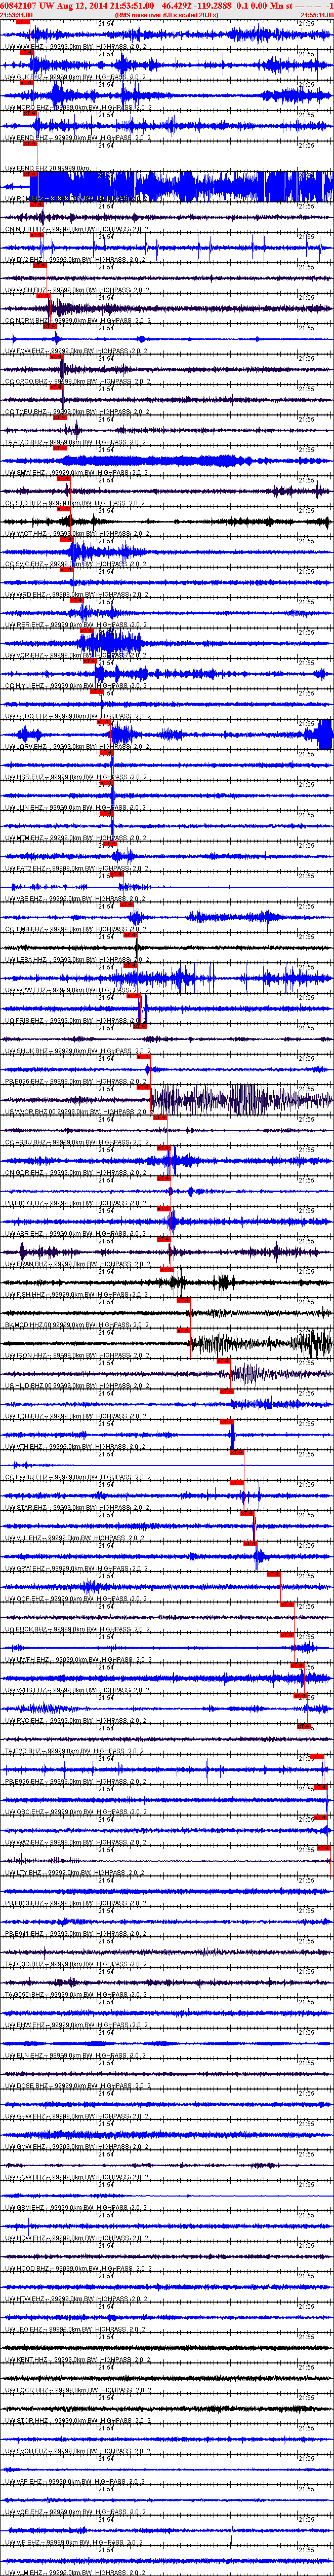The width and height of the screenshot is (334, 2576).
Task: Select the CC ASBU BHZ trace label
Action: pos(78,1142)
